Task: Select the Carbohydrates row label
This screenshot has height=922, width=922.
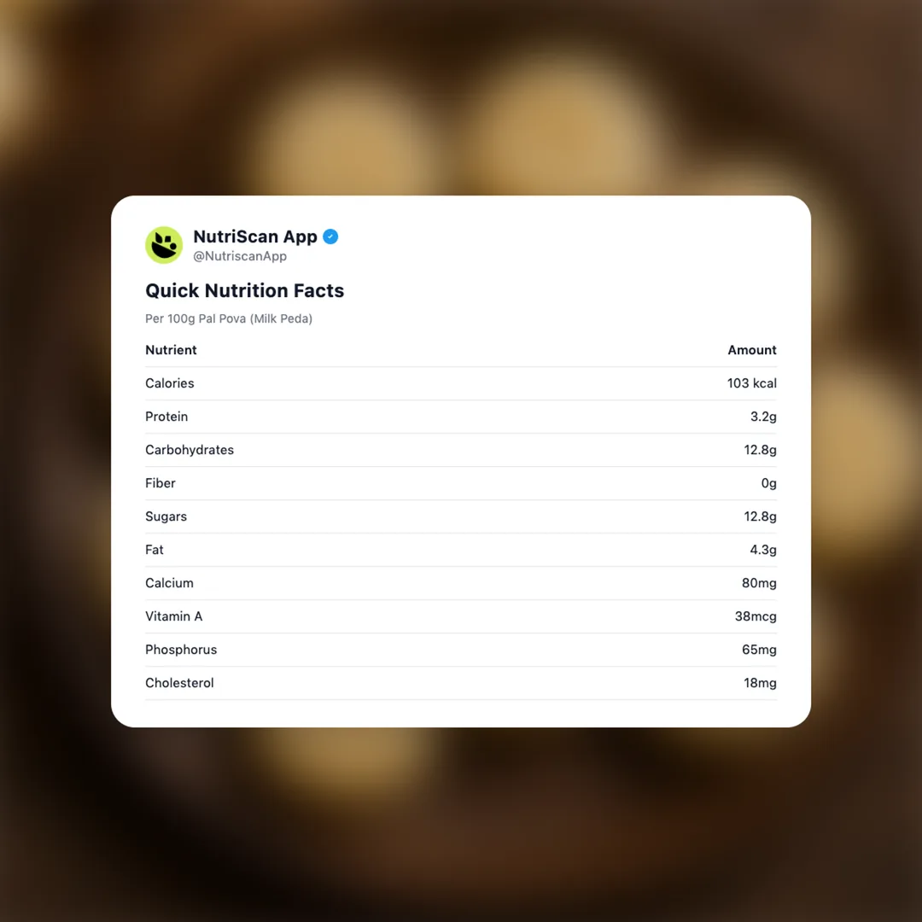Action: coord(190,450)
